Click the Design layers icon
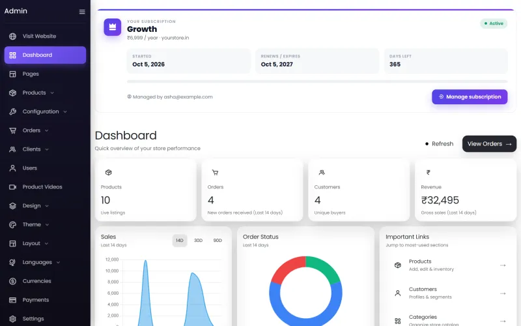 (x=12, y=206)
